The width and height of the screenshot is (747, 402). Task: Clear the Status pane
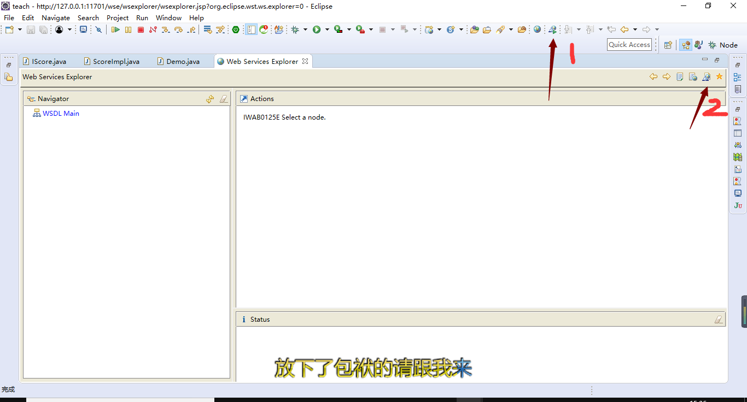tap(719, 320)
